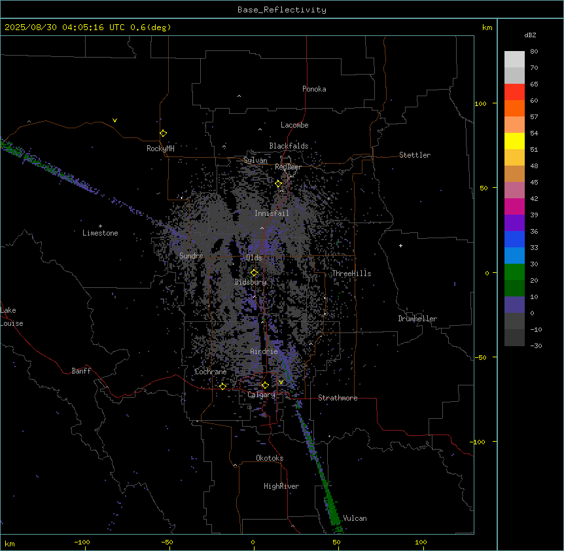Click the RedDeer city label

(288, 167)
